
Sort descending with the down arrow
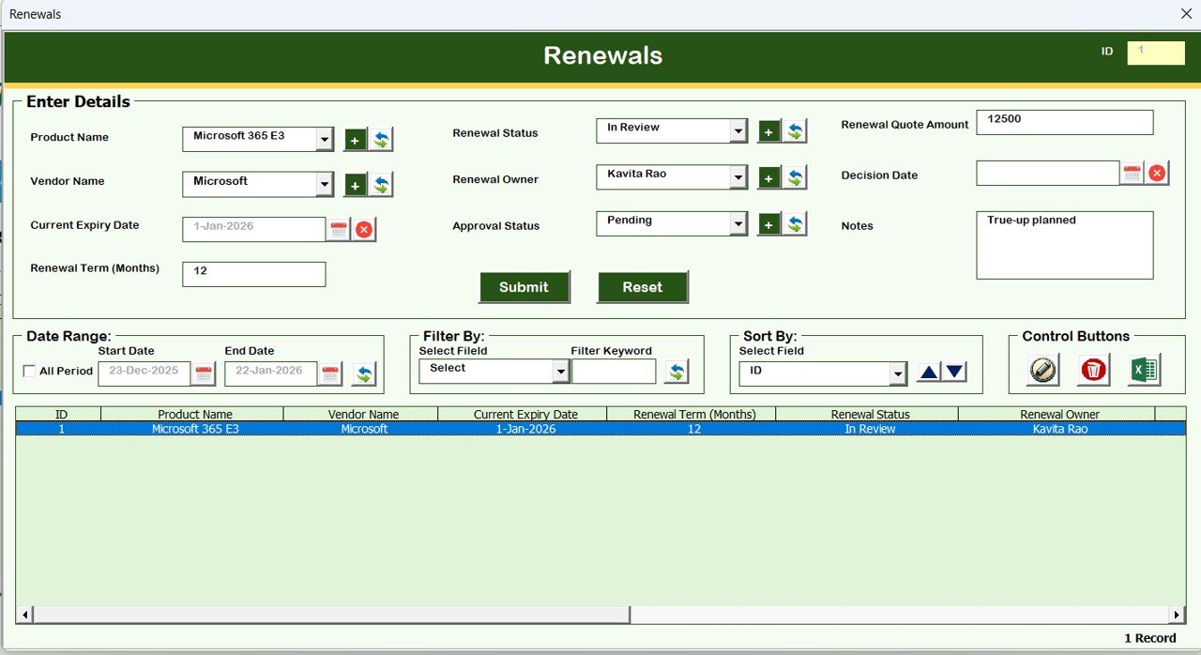click(954, 373)
